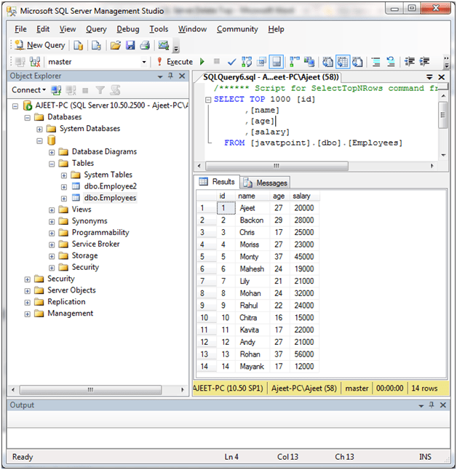Expand the dbo.Employee2 table node
Image resolution: width=457 pixels, height=470 pixels.
64,187
